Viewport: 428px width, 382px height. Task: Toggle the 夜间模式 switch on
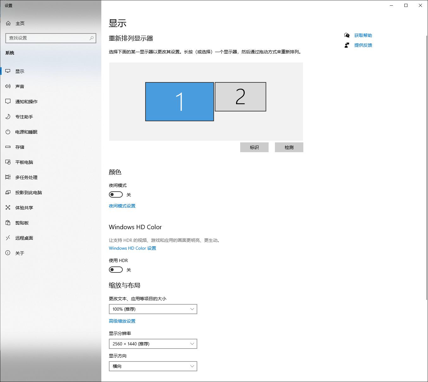click(x=116, y=194)
